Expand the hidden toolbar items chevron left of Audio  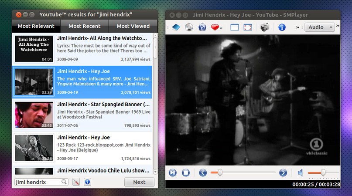pos(298,27)
